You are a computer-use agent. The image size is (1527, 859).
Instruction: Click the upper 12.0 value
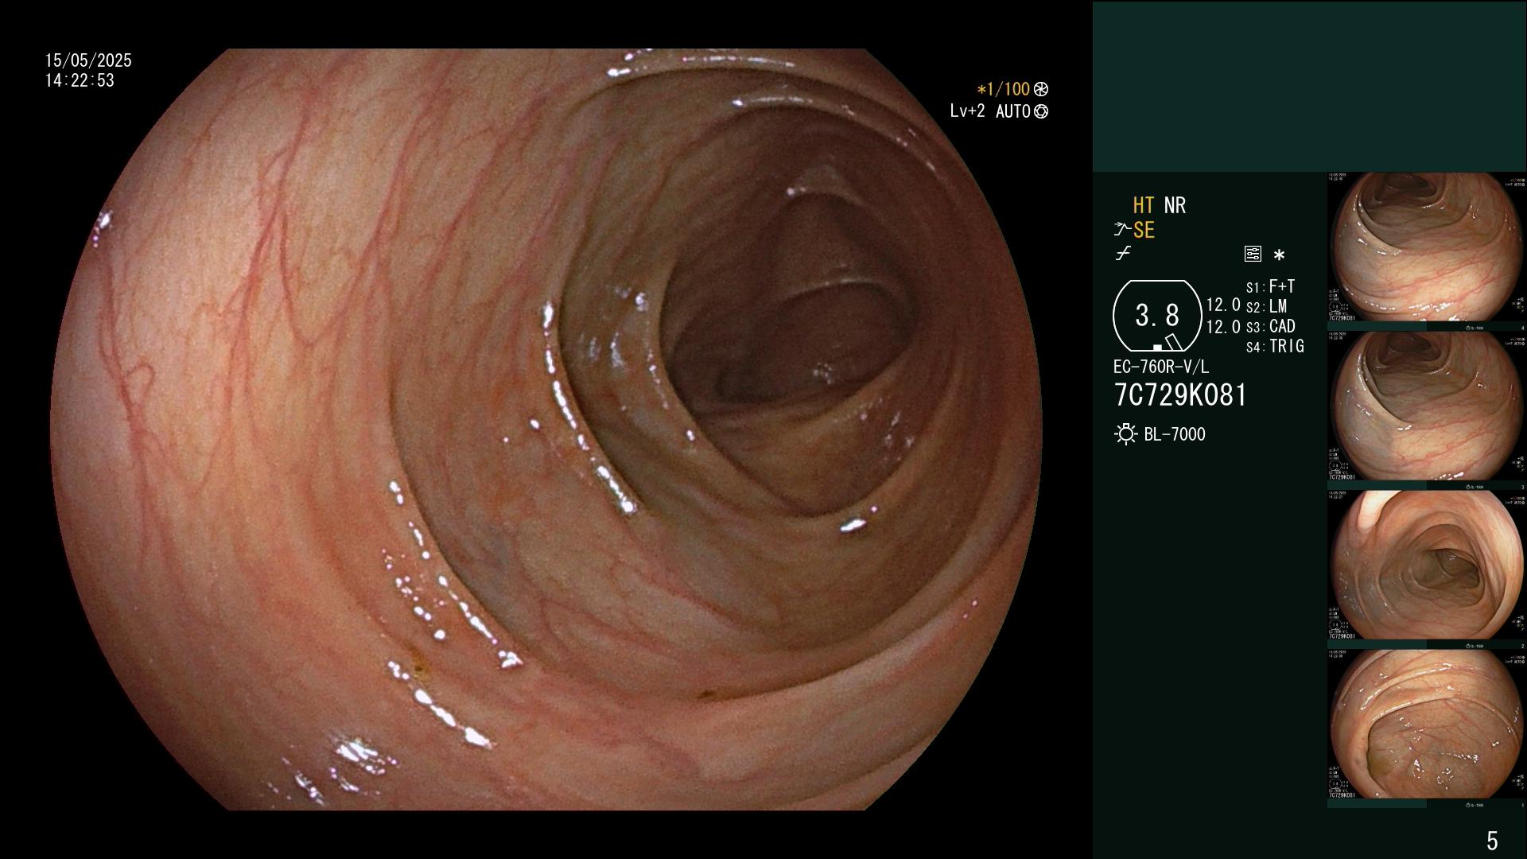1223,305
